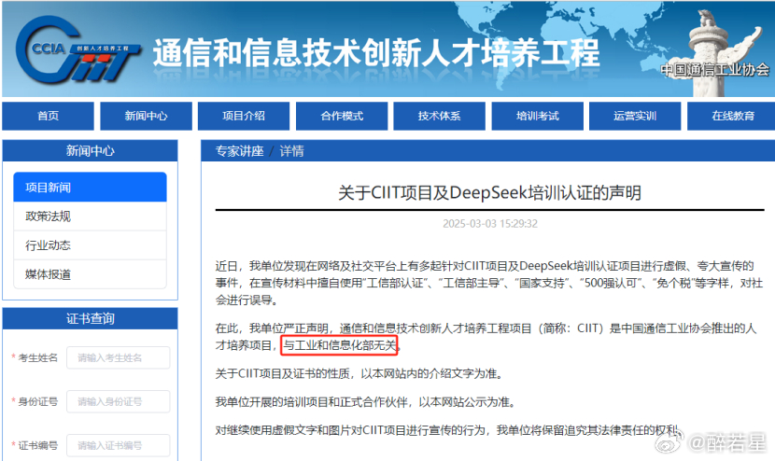Open the 技术体系 navigation tab

coord(440,116)
